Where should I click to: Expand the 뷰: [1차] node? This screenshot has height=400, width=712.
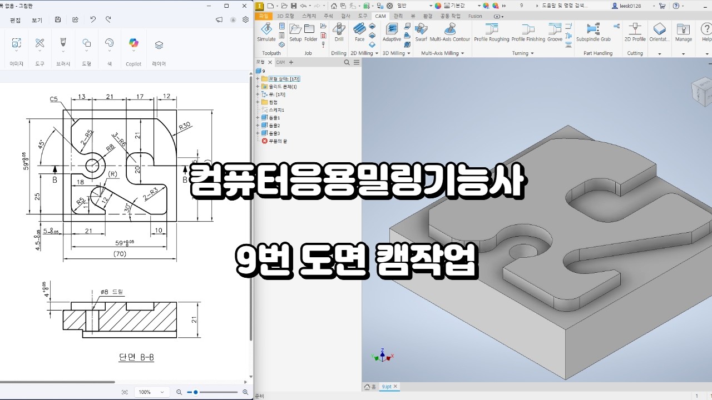[x=258, y=94]
